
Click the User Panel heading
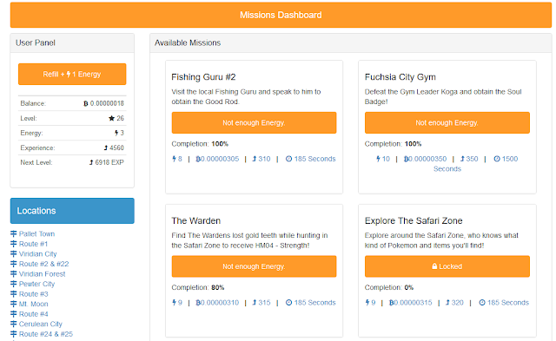(36, 43)
